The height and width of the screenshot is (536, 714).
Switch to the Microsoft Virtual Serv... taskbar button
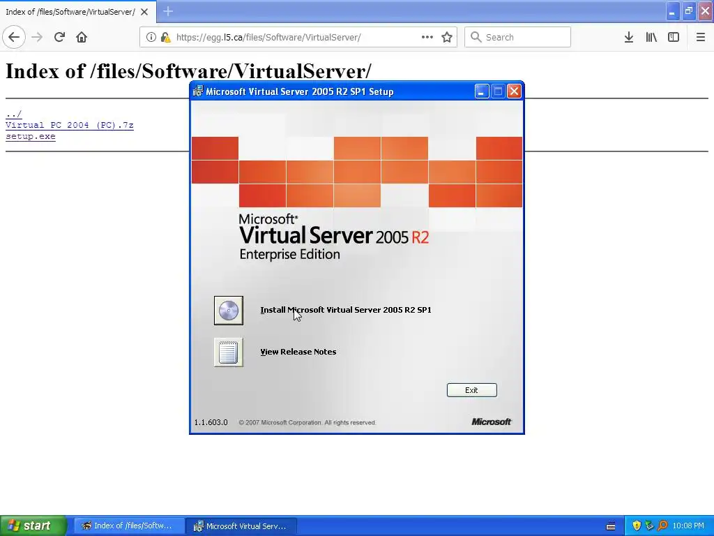pyautogui.click(x=242, y=526)
